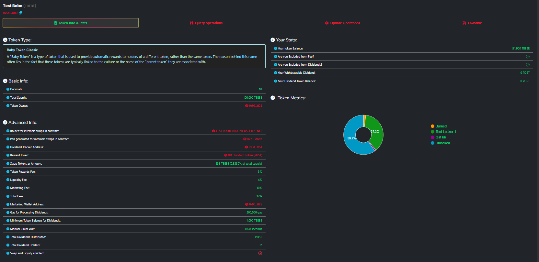539x262 pixels.
Task: Click the help icon beside Marketing Fee
Action: tap(8, 188)
